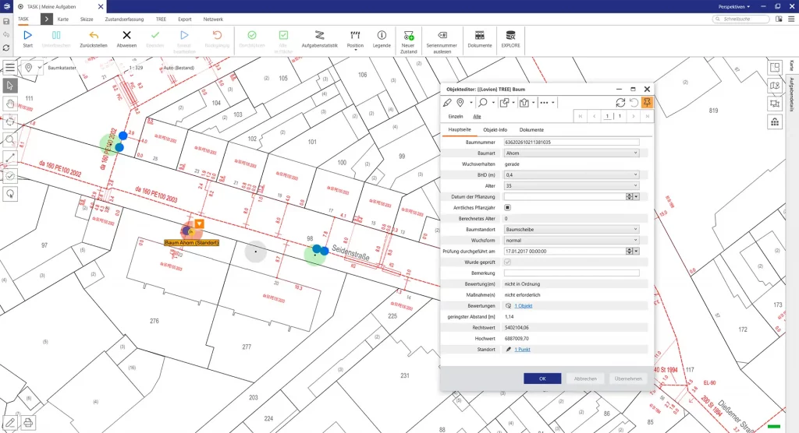Image resolution: width=799 pixels, height=433 pixels.
Task: Choose the measure distance line tool
Action: tap(10, 157)
